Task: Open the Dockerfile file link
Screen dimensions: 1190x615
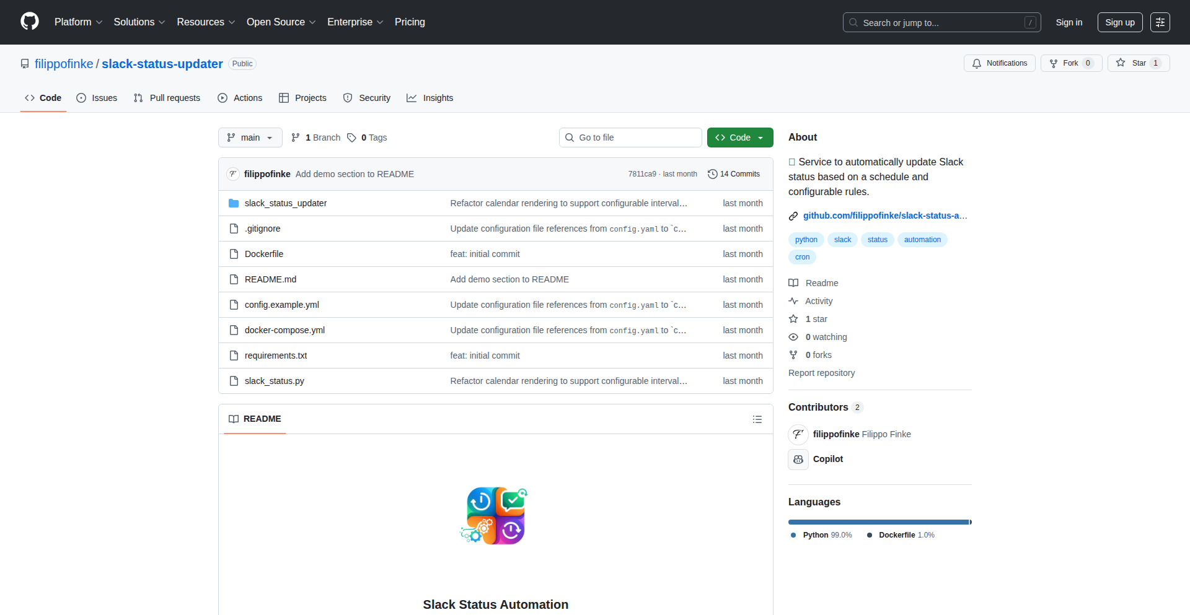Action: pos(264,254)
